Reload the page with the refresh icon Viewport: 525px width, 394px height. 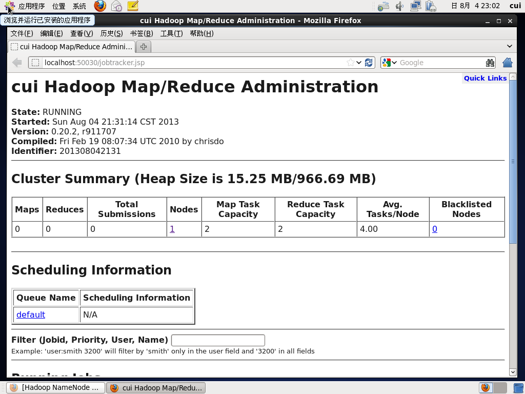(x=369, y=63)
